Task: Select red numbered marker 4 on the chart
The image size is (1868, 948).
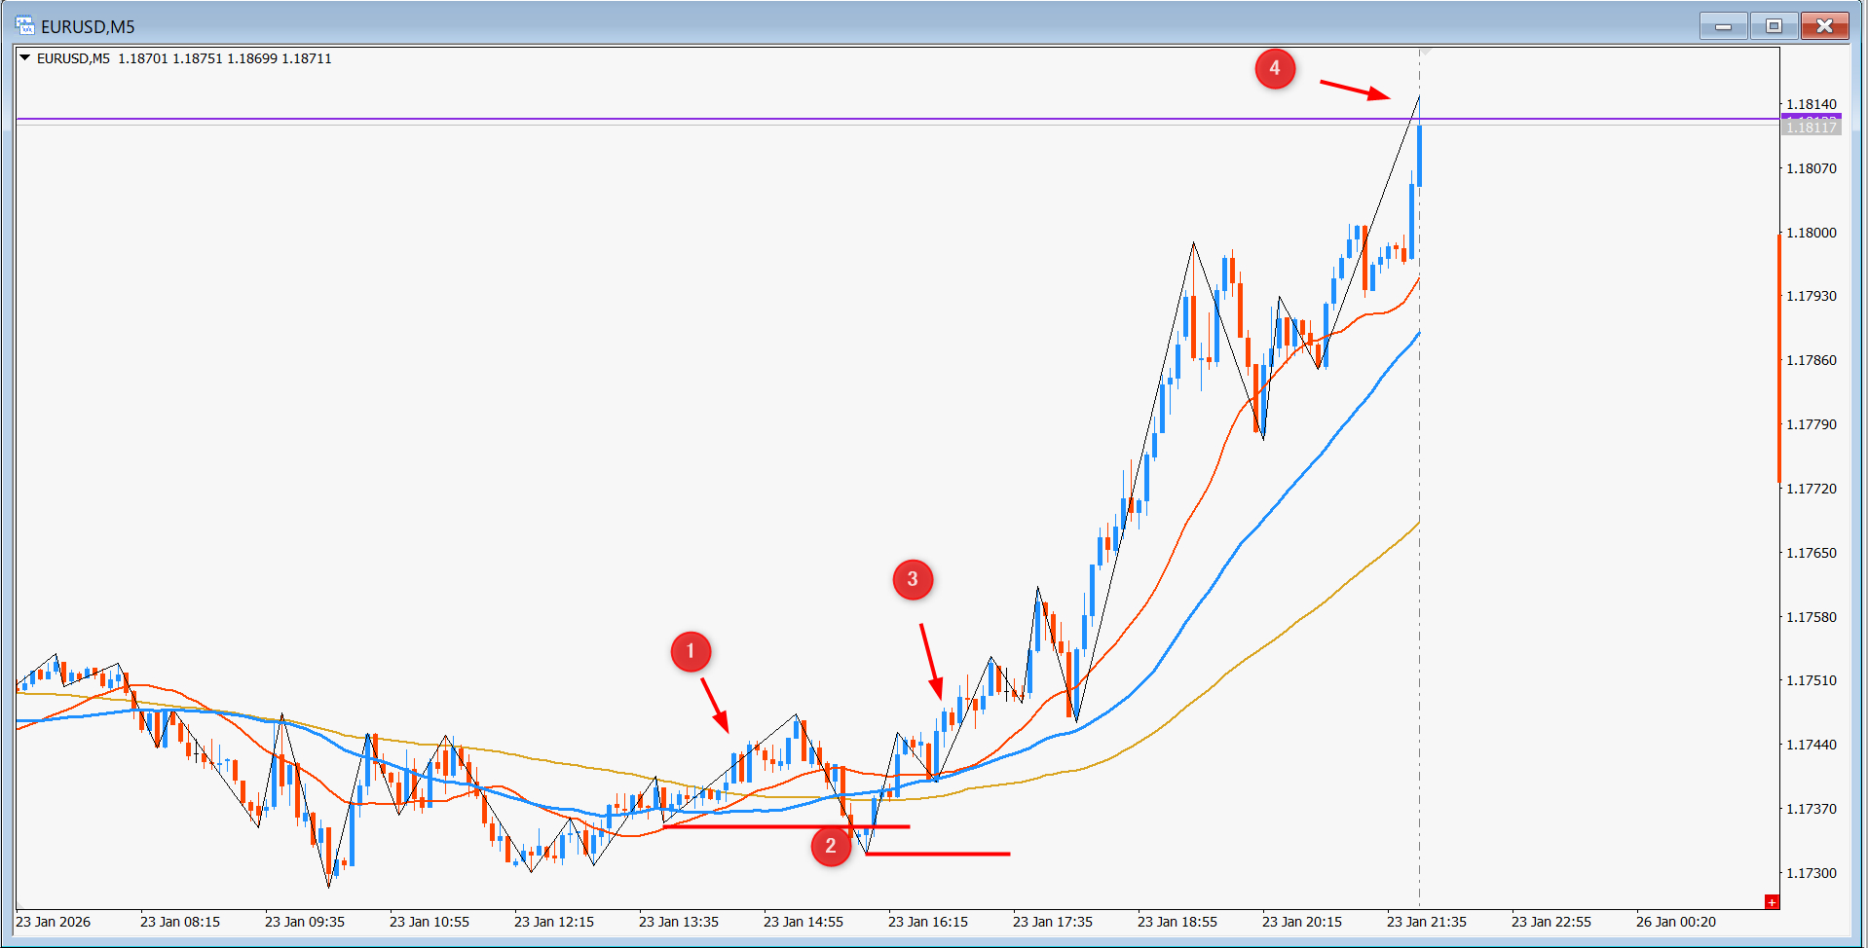Action: (1277, 69)
